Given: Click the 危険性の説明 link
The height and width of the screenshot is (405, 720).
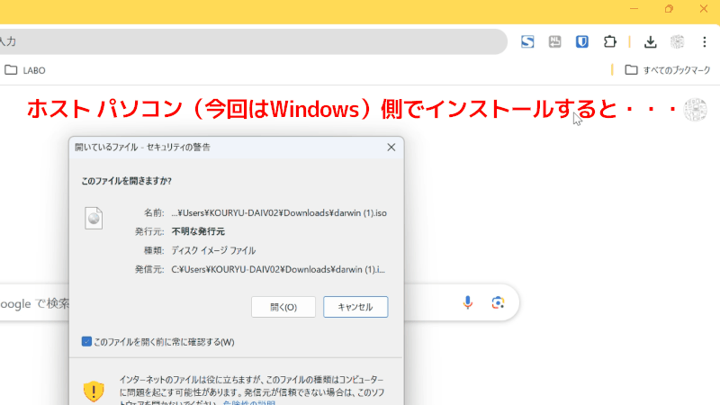Looking at the screenshot, I should pyautogui.click(x=249, y=403).
